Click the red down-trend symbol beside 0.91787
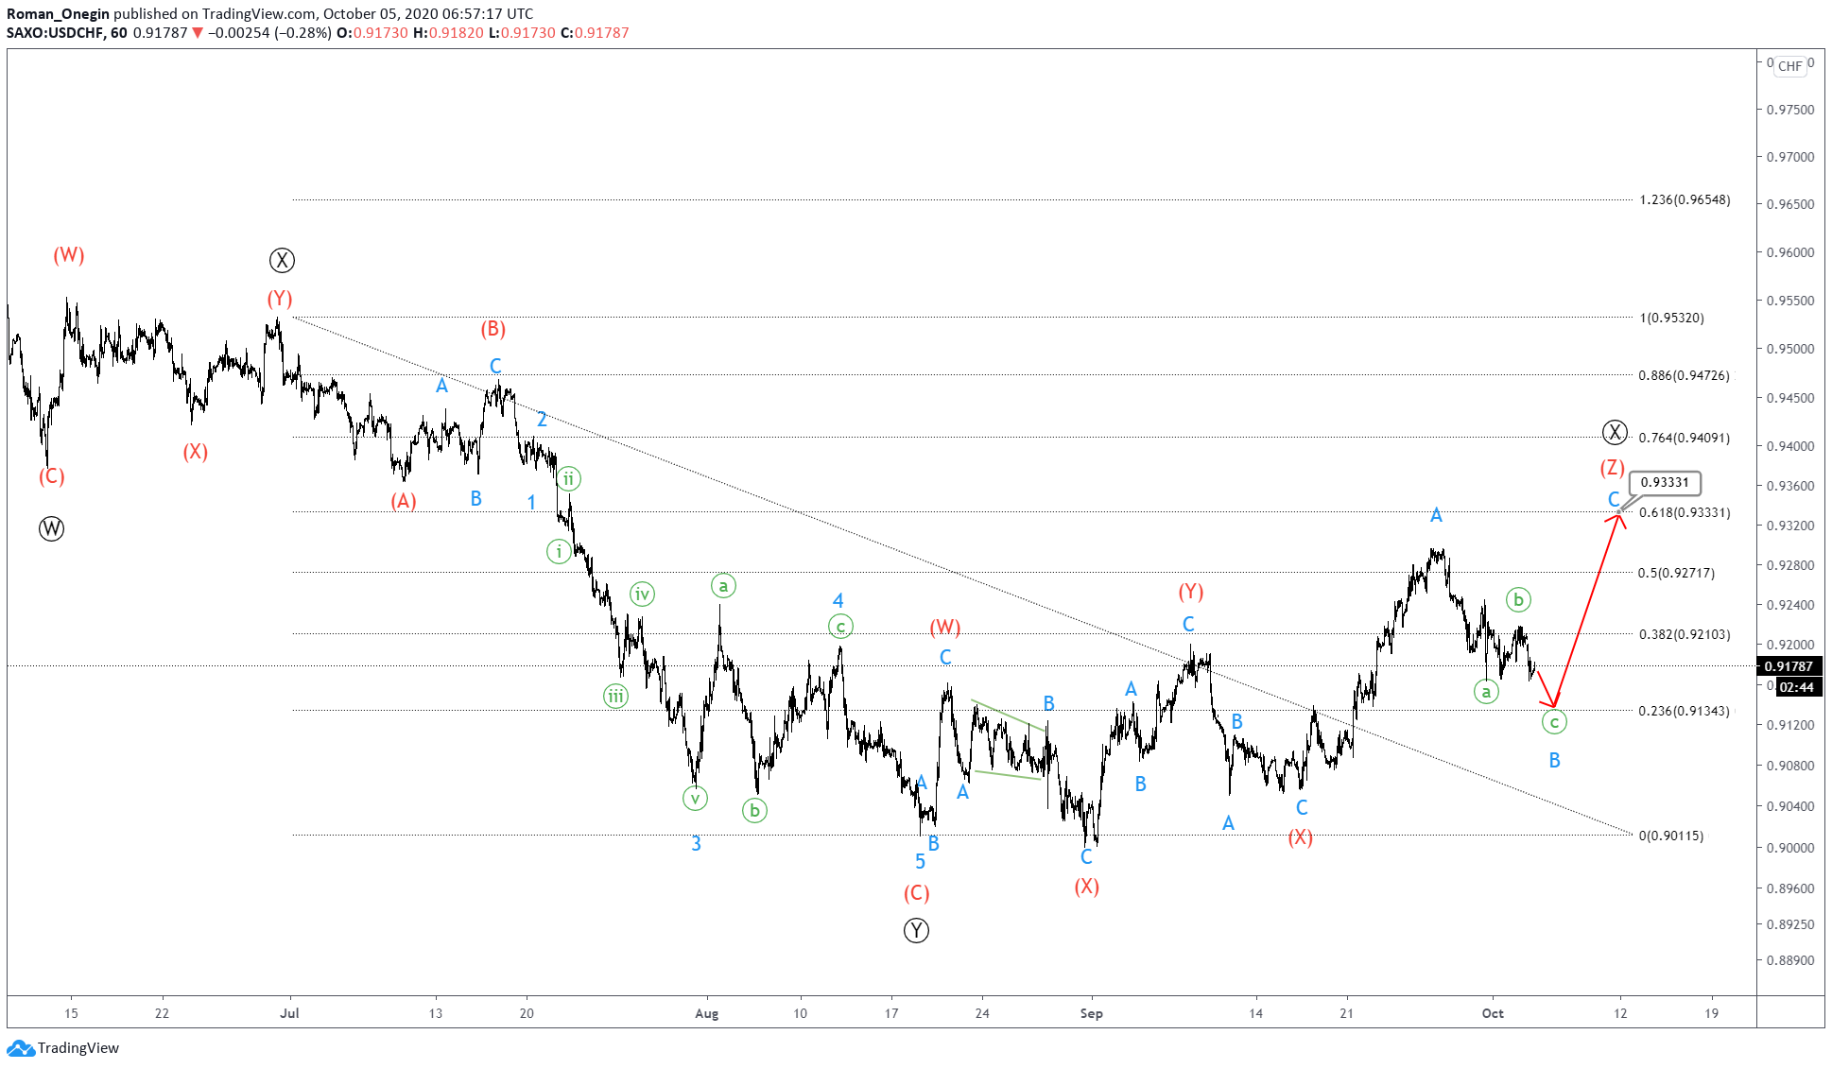 pyautogui.click(x=197, y=33)
